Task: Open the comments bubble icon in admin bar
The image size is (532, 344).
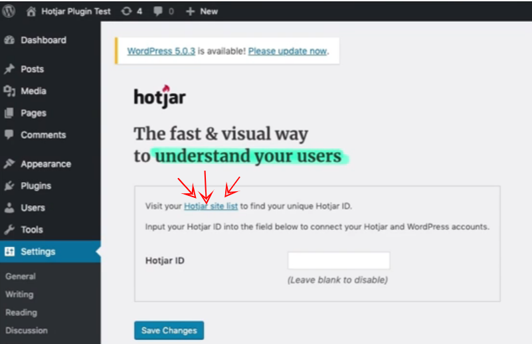Action: click(158, 11)
